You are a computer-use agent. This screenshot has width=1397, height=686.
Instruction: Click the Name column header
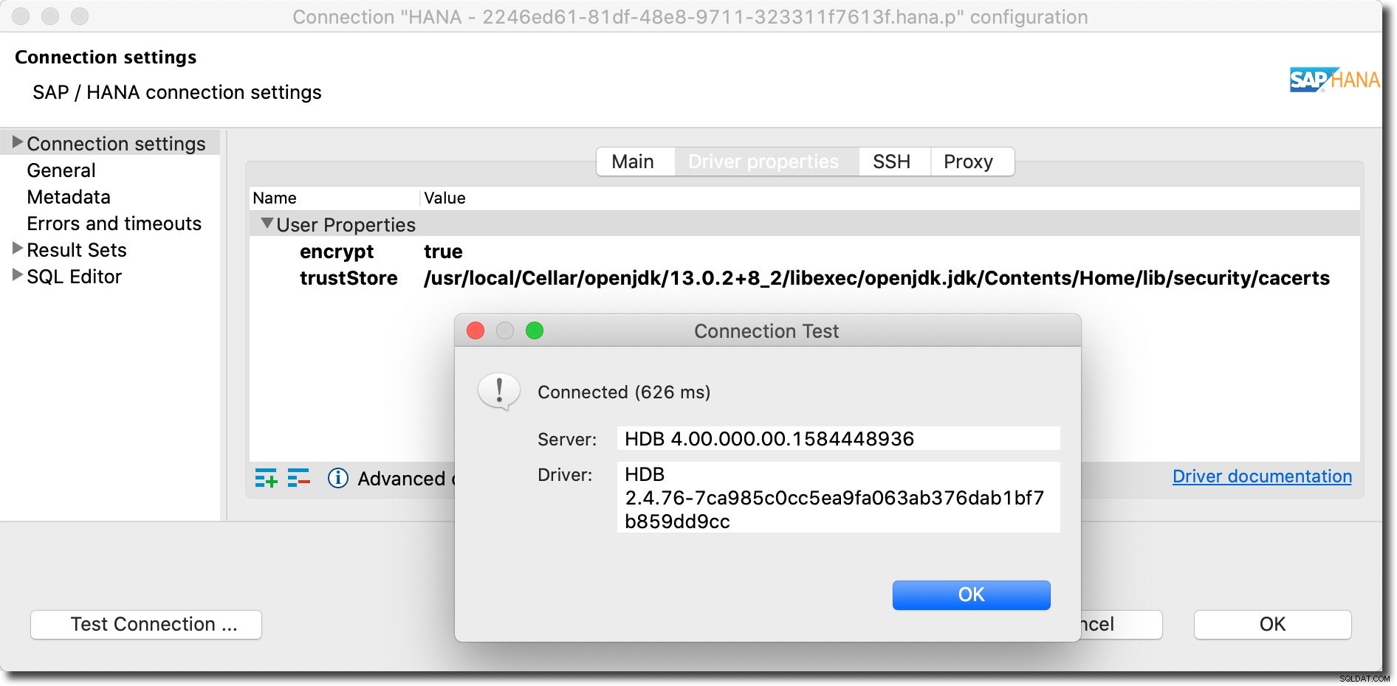tap(275, 198)
